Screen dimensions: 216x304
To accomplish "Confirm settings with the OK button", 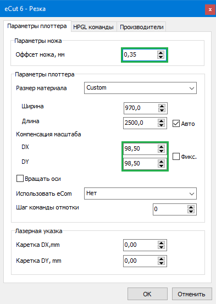I will point(147,294).
